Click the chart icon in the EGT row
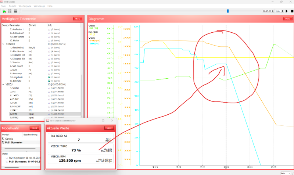Image resolution: width=294 pixels, height=175 pixels. 49,92
